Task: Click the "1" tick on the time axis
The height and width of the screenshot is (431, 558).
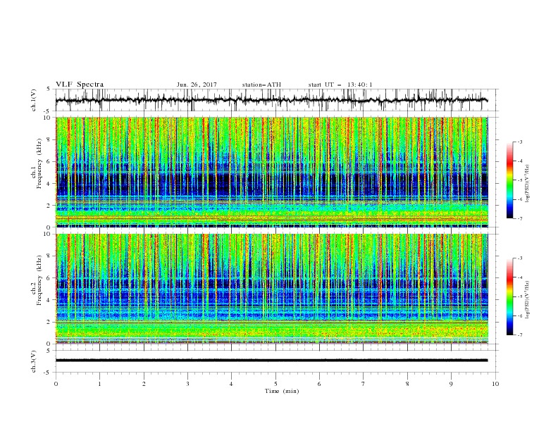Action: pyautogui.click(x=99, y=384)
